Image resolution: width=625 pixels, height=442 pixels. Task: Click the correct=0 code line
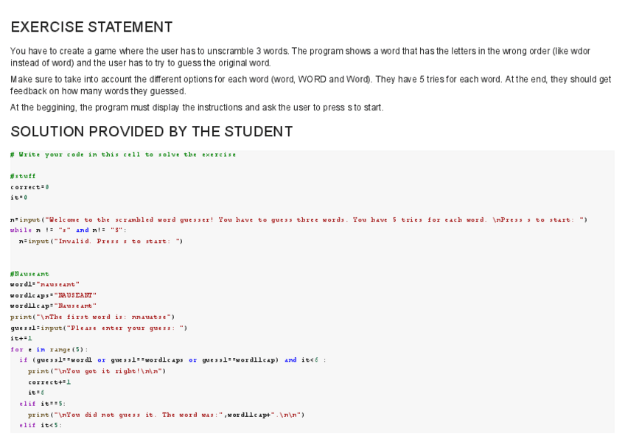pyautogui.click(x=29, y=187)
